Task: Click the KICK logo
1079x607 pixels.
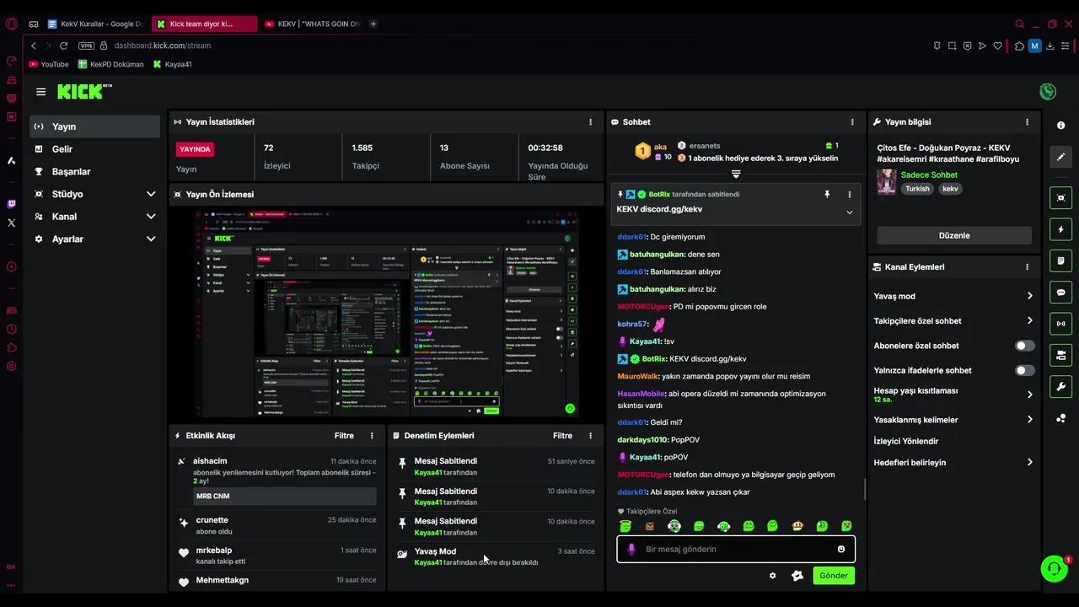Action: pyautogui.click(x=83, y=91)
